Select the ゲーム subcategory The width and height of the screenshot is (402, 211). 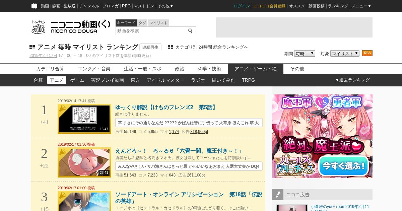[x=77, y=80]
